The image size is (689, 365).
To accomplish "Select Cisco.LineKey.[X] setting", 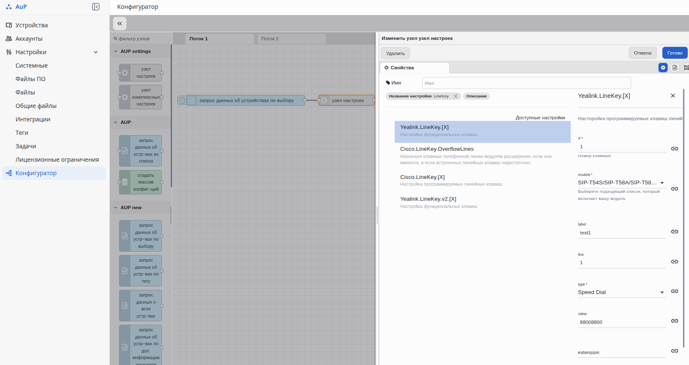I will [482, 181].
